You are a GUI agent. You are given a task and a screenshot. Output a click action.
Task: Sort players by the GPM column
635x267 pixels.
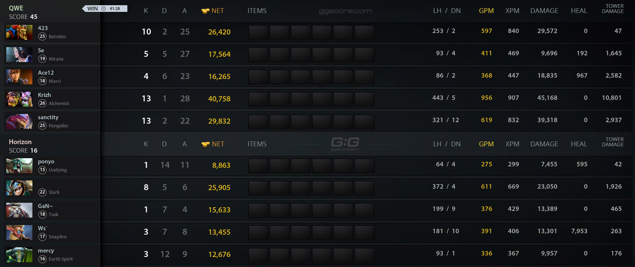point(486,10)
